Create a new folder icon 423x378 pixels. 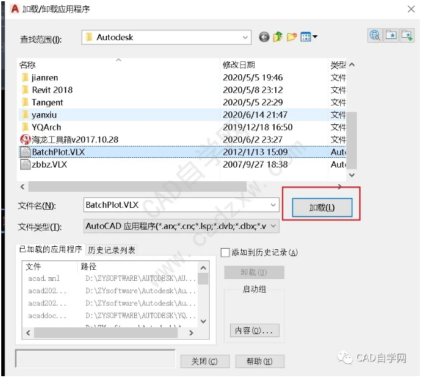(292, 37)
